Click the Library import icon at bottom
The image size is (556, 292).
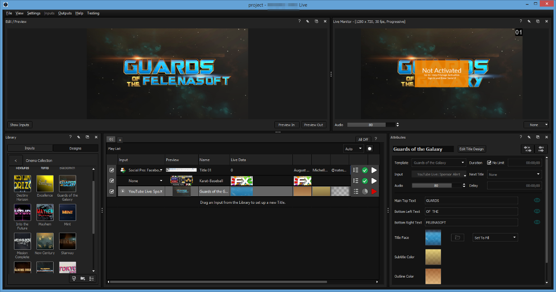click(x=74, y=279)
